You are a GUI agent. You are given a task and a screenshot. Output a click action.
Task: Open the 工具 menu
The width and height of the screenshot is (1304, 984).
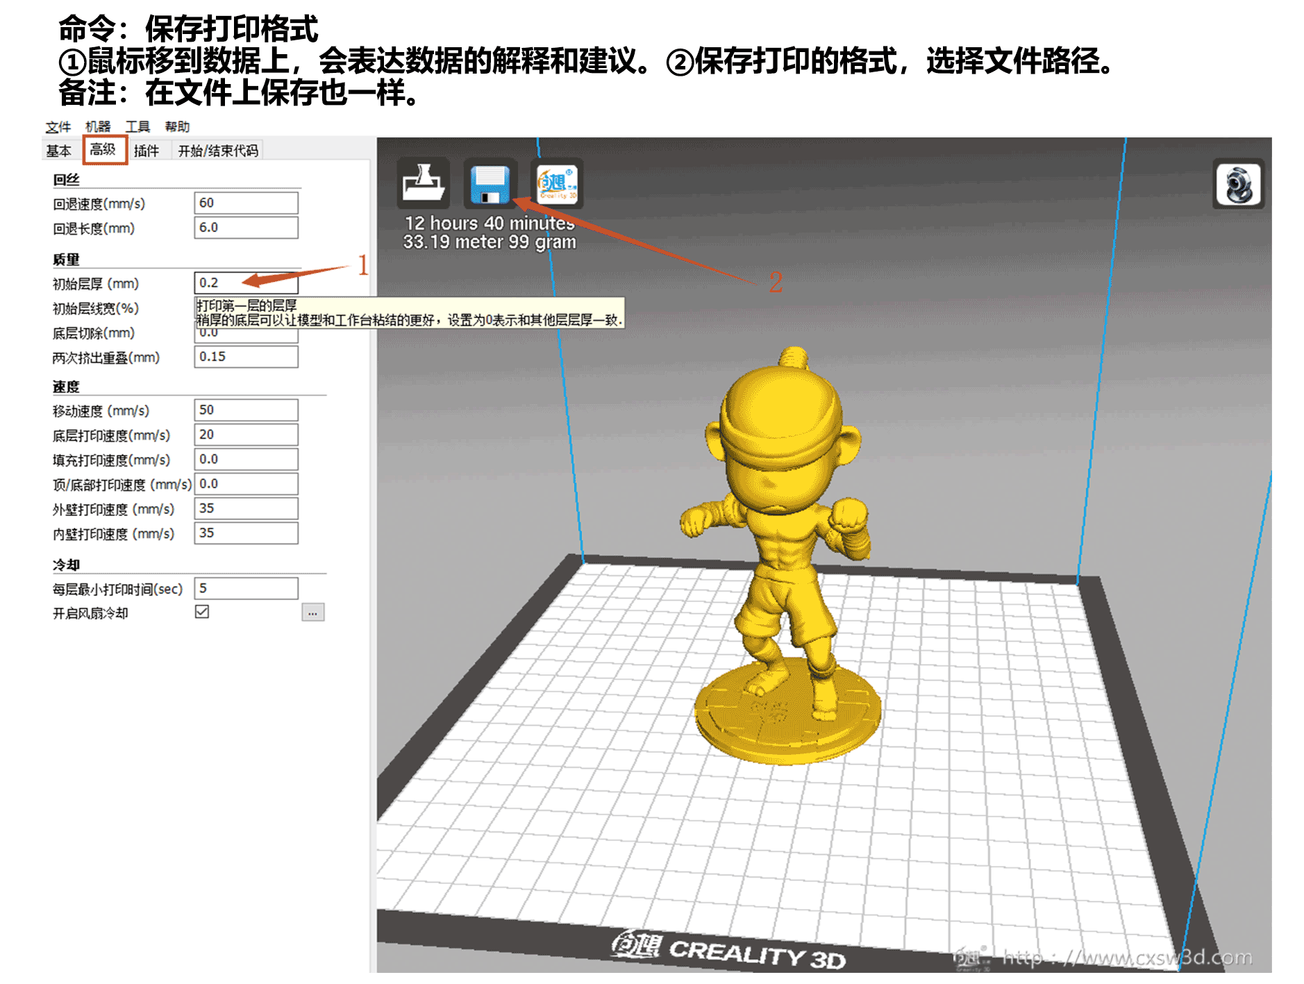click(x=137, y=126)
